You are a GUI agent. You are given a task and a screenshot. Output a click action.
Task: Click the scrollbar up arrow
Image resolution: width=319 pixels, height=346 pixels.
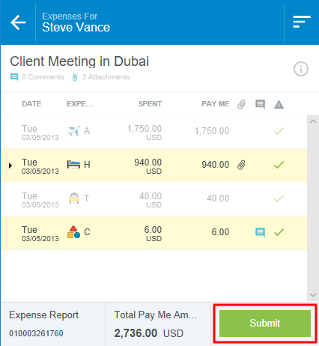tap(313, 121)
